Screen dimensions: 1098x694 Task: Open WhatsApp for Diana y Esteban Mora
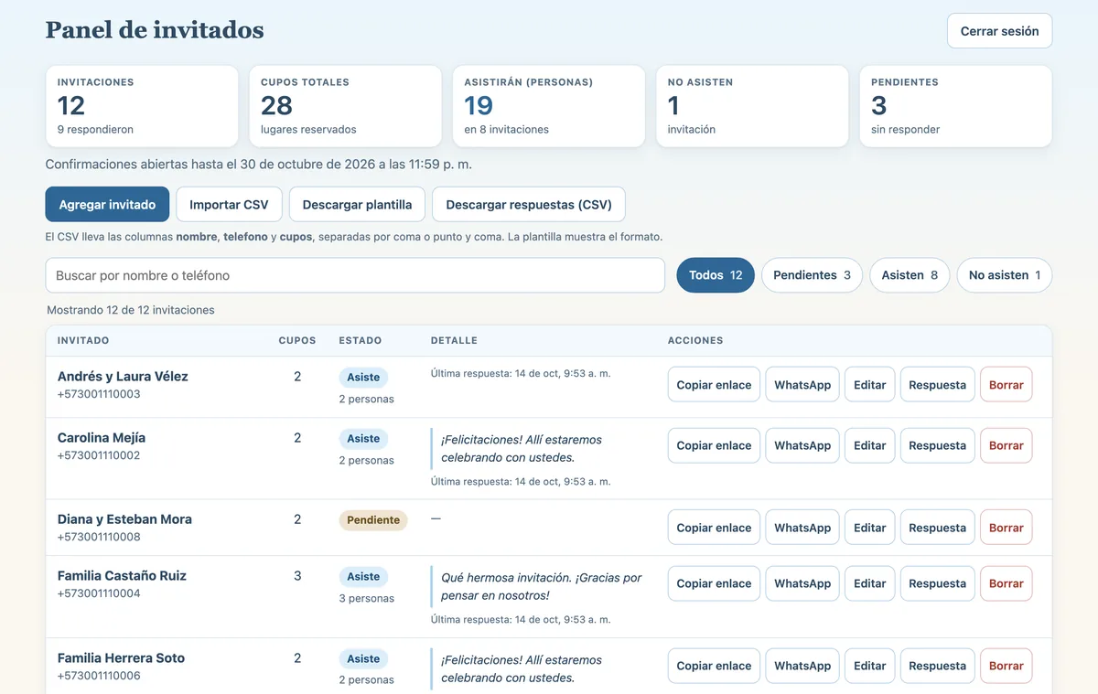pyautogui.click(x=802, y=528)
